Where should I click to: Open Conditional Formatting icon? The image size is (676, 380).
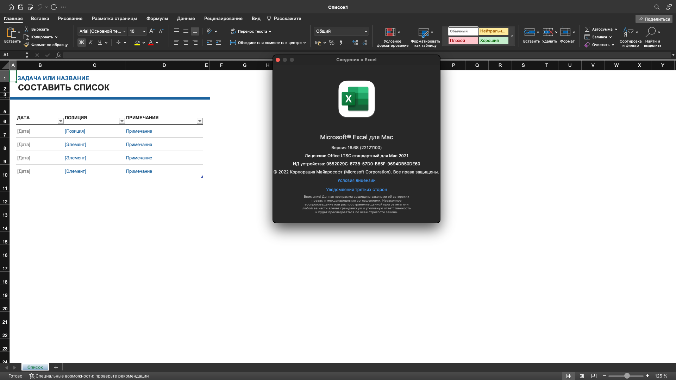(390, 32)
